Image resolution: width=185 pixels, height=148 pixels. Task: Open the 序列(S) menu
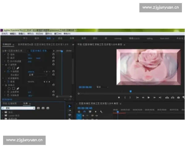31,34
